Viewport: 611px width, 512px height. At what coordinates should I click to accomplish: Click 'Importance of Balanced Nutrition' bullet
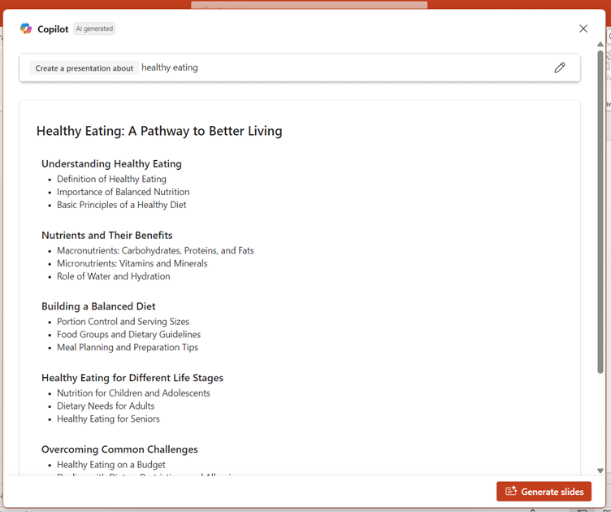(x=123, y=192)
